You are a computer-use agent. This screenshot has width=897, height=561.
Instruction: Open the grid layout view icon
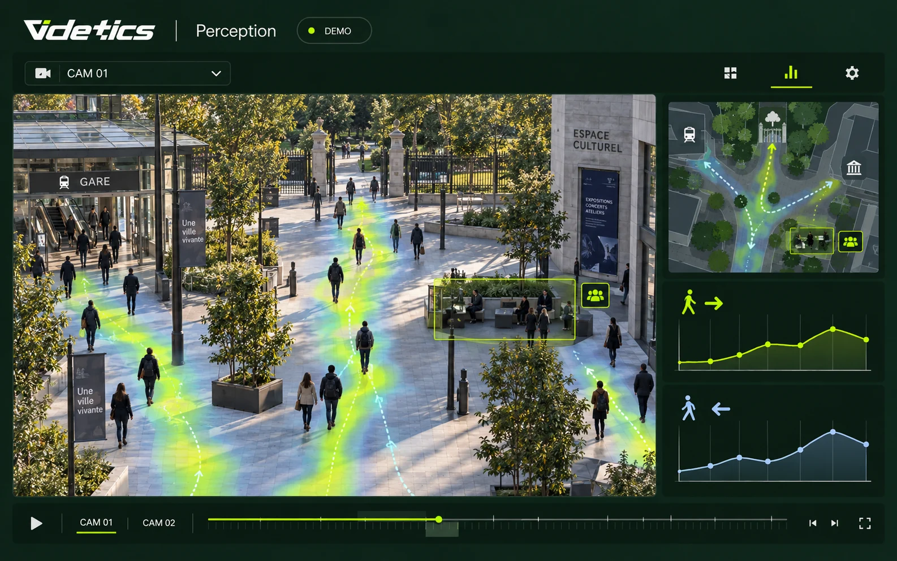[x=730, y=73]
